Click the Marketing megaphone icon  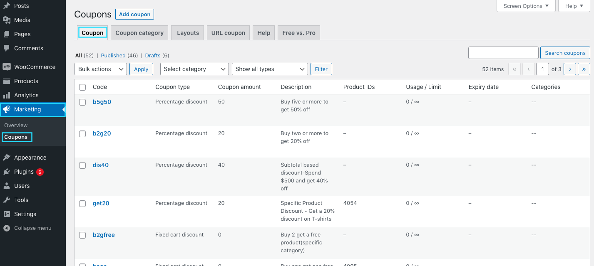pos(7,109)
